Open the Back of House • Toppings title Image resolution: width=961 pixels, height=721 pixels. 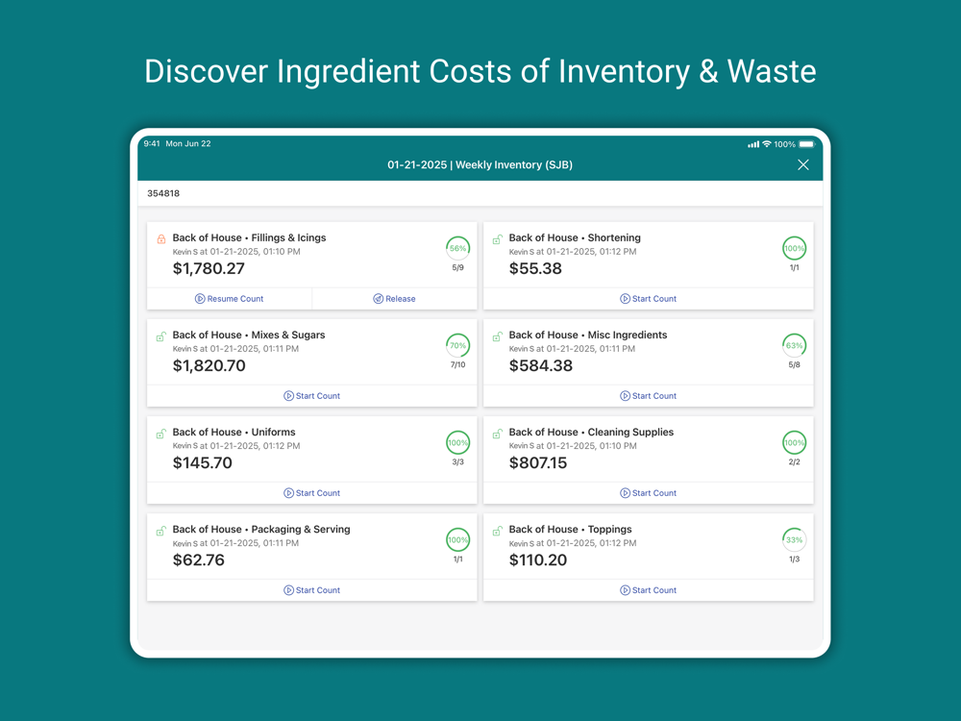tap(570, 529)
